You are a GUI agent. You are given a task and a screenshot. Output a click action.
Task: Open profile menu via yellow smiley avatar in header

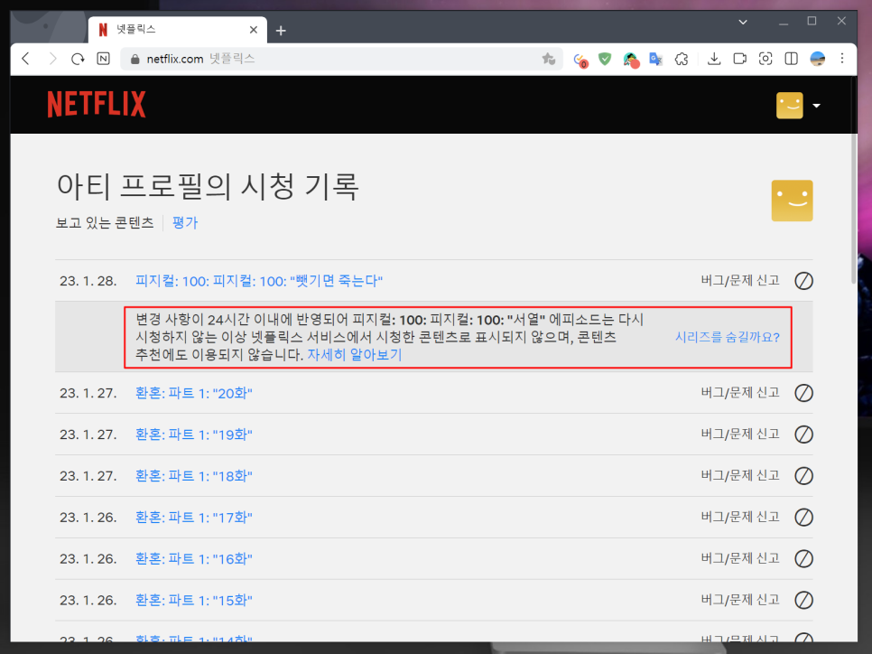[789, 105]
